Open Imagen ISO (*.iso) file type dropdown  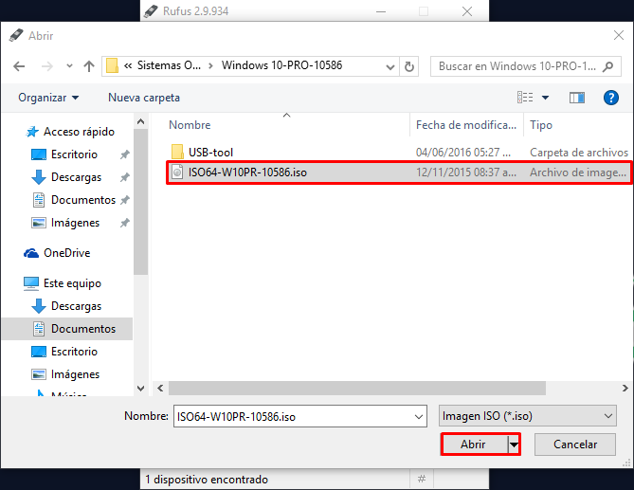click(528, 416)
